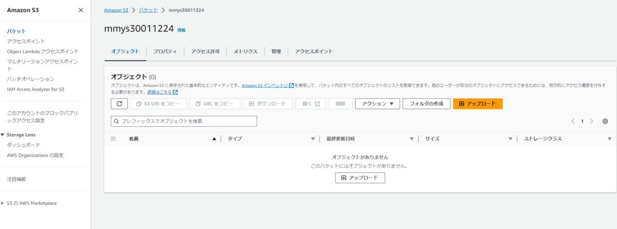Go to previous page arrow
The image size is (617, 229).
pyautogui.click(x=573, y=121)
